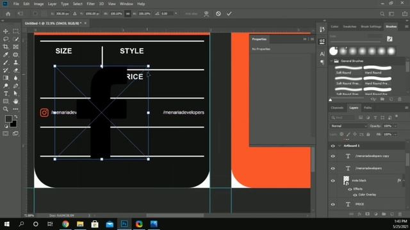Toggle Effects visibility on insta black

click(350, 189)
